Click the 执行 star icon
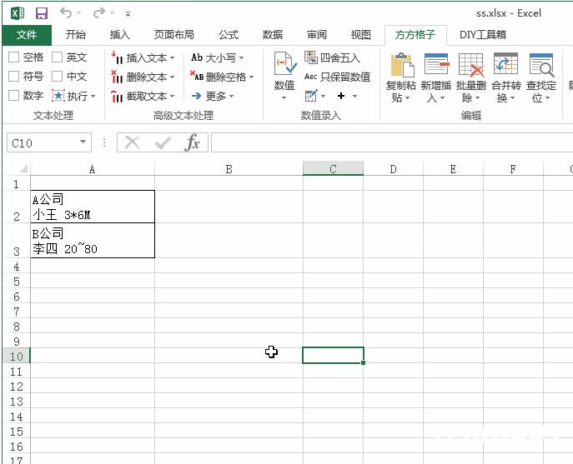The width and height of the screenshot is (573, 464). click(x=58, y=96)
